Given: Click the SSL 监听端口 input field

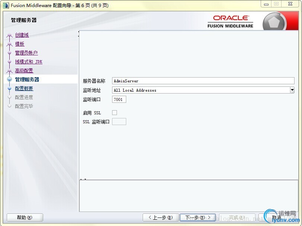Looking at the screenshot, I should pos(119,122).
